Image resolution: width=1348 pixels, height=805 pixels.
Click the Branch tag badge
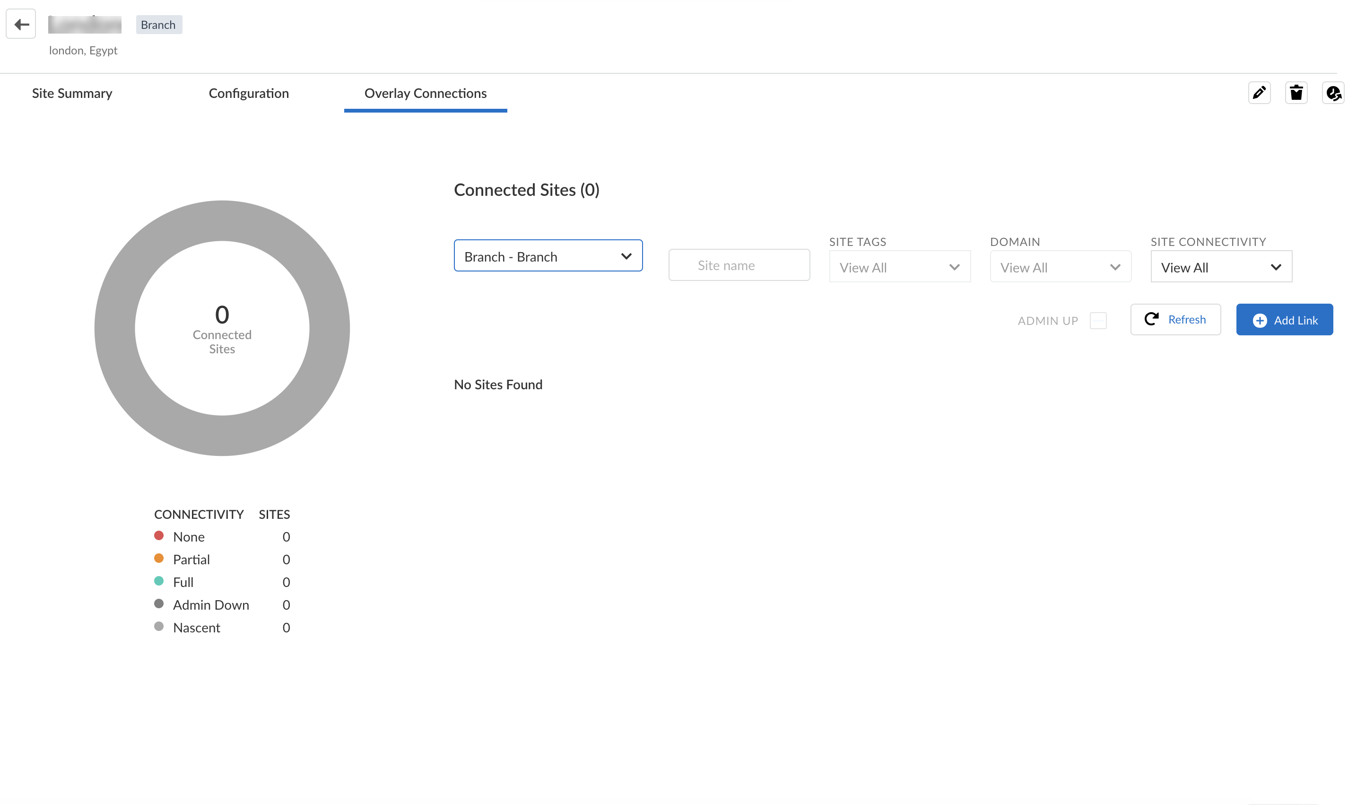158,25
